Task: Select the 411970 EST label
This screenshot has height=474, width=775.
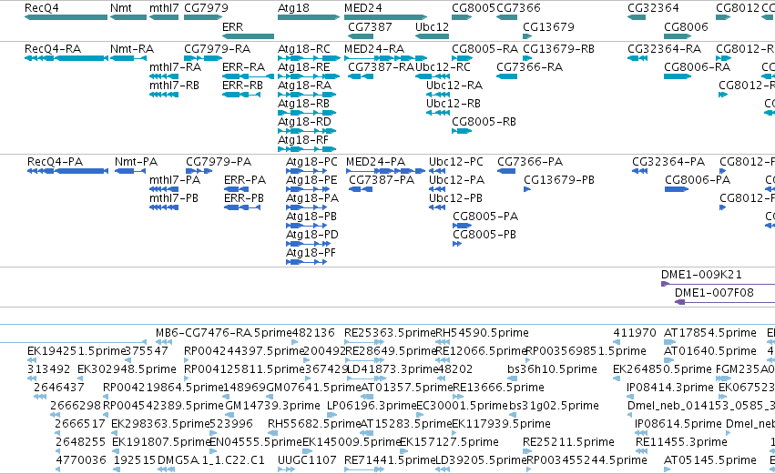Action: point(635,333)
